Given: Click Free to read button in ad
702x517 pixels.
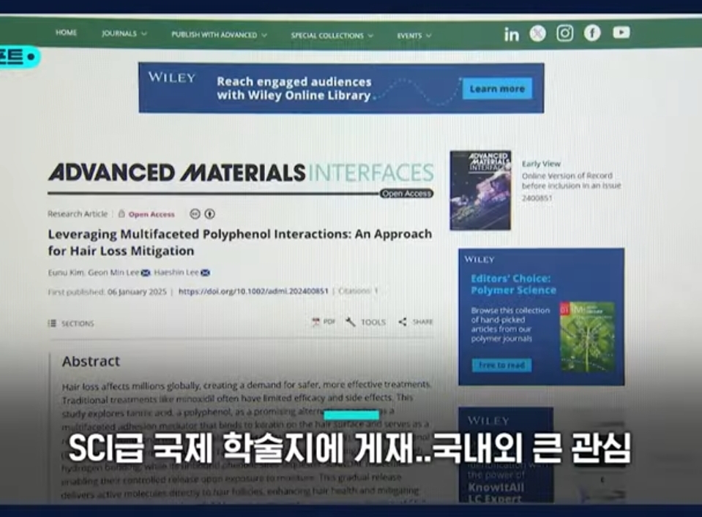Looking at the screenshot, I should [x=501, y=365].
